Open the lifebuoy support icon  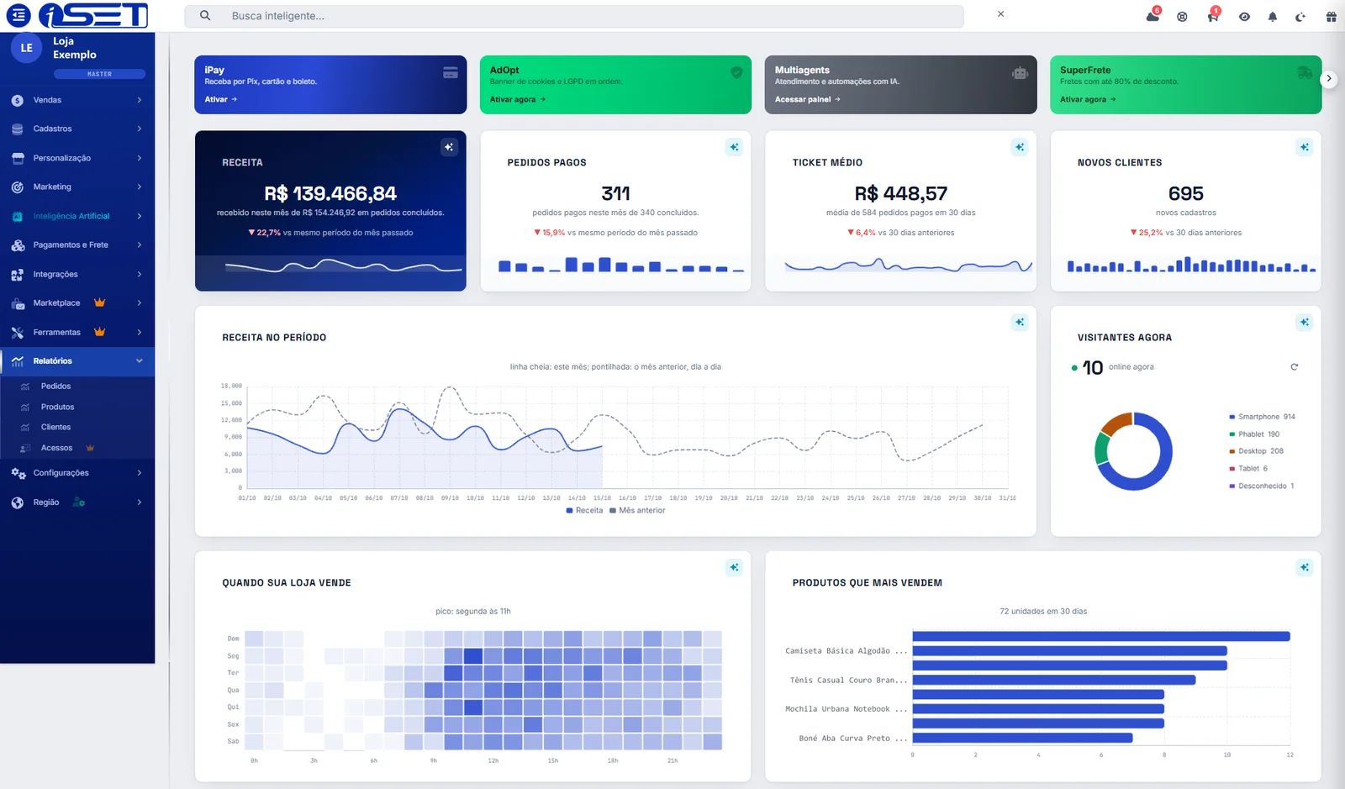[x=1182, y=17]
